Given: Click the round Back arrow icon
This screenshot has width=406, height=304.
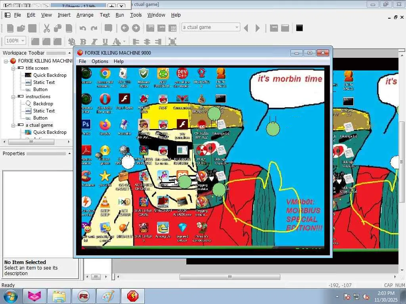Looking at the screenshot, I should [125, 28].
